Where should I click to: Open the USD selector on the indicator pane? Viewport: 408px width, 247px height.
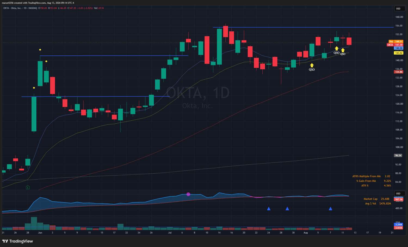399,193
